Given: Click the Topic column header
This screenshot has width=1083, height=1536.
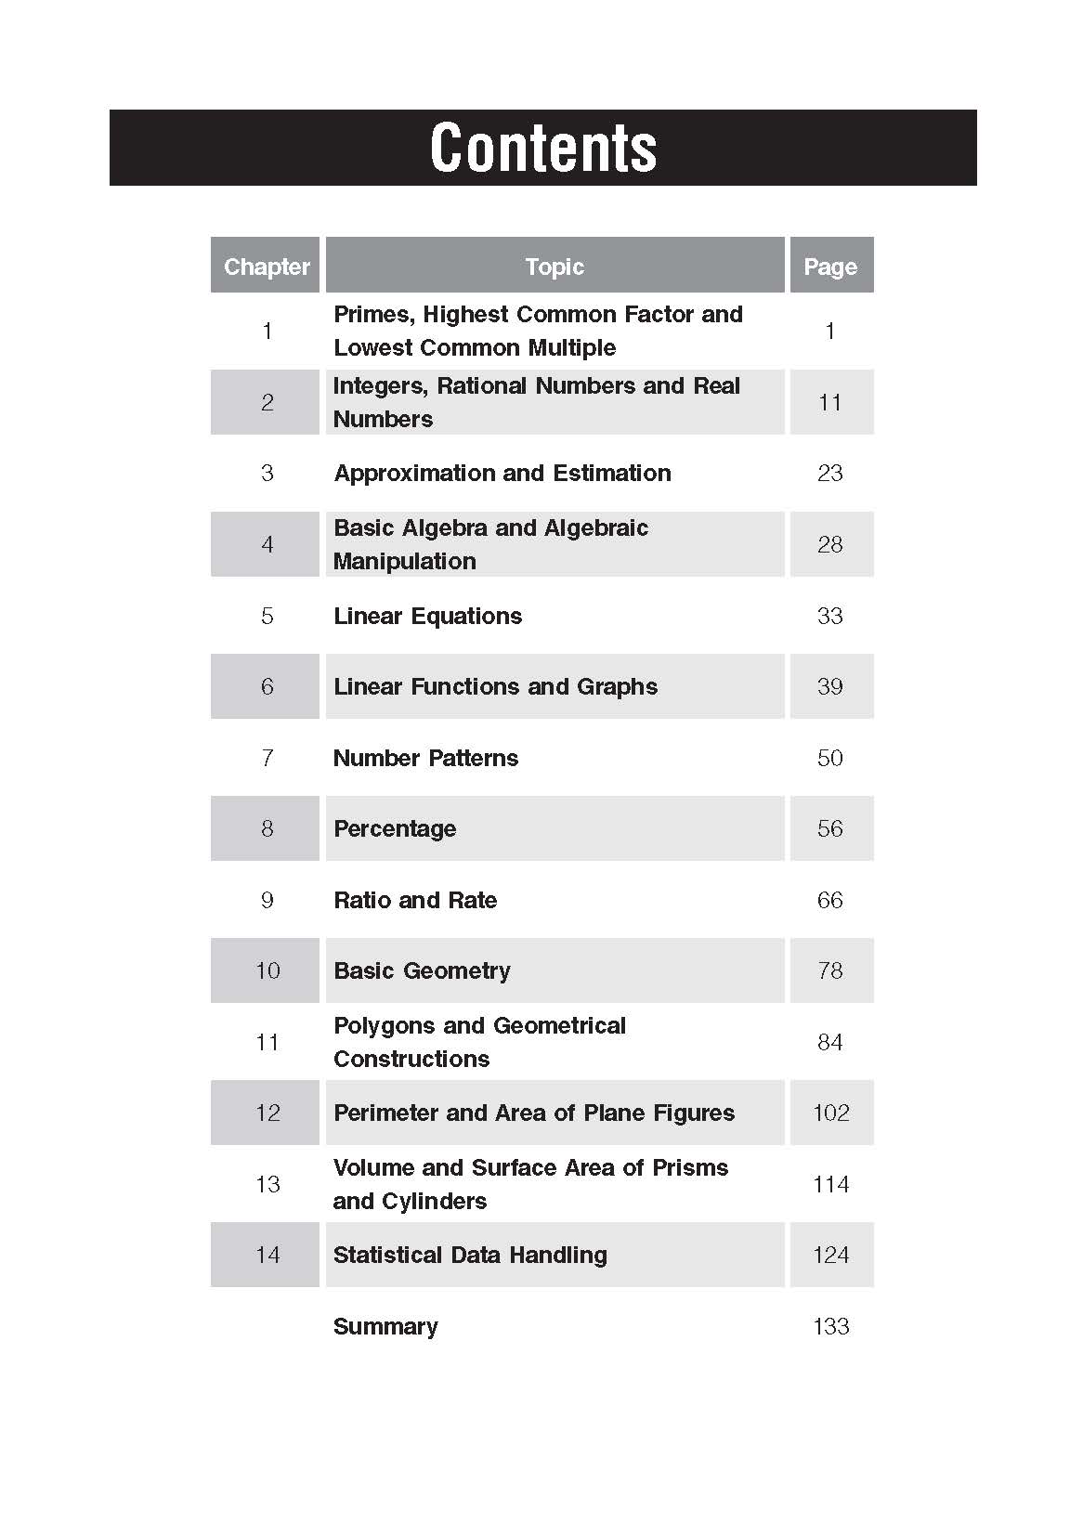Looking at the screenshot, I should tap(555, 267).
